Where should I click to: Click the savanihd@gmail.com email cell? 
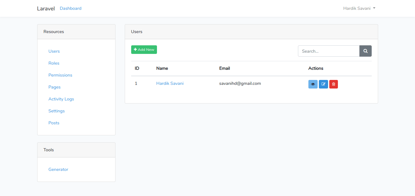coord(240,83)
